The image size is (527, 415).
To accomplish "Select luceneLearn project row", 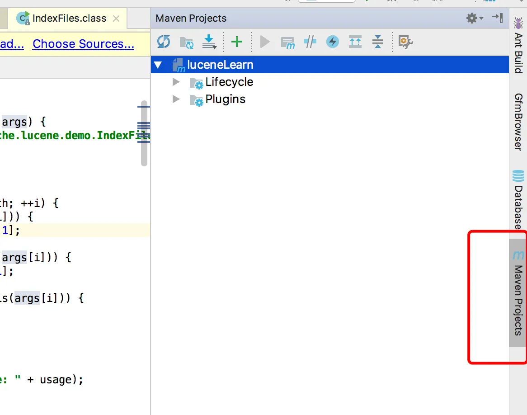I will pos(329,65).
